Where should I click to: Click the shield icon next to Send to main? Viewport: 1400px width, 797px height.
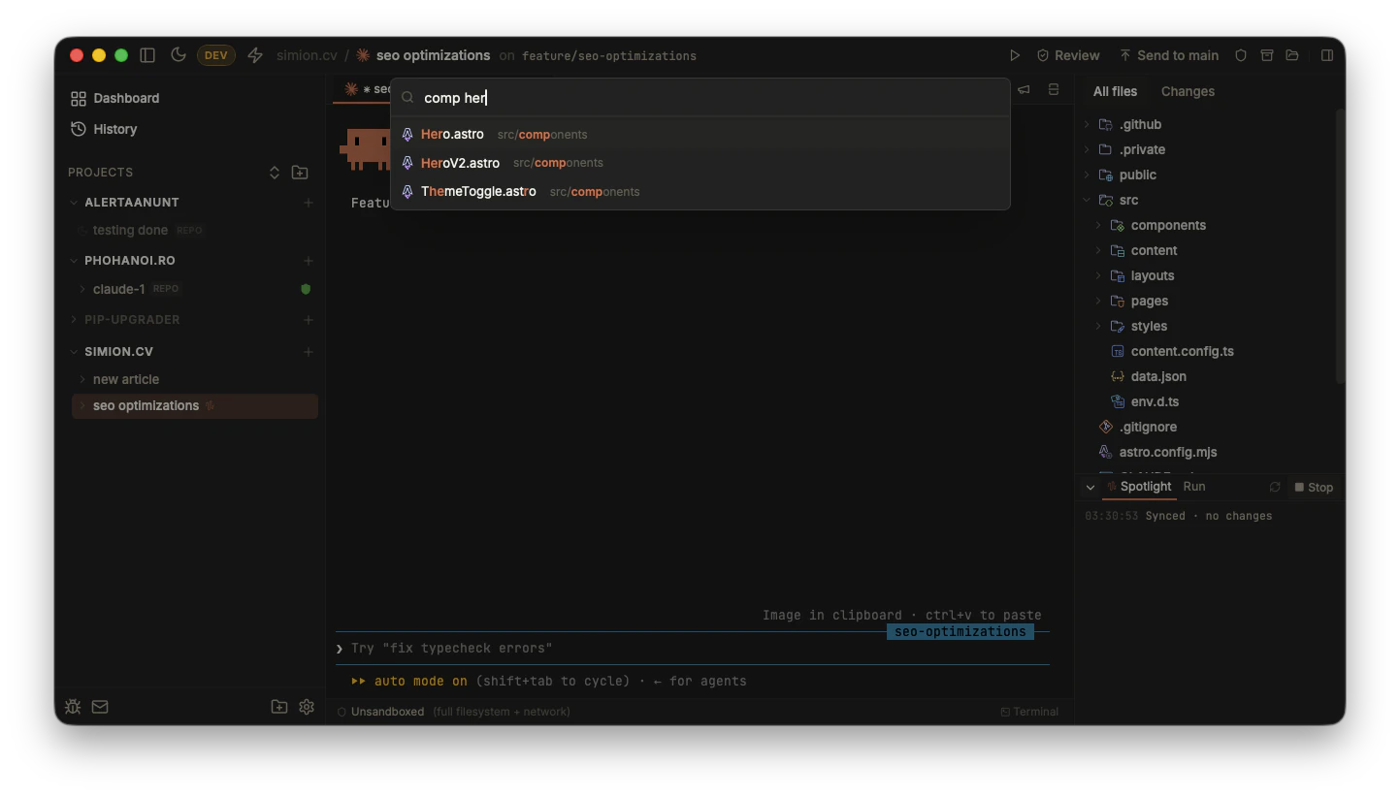1240,55
